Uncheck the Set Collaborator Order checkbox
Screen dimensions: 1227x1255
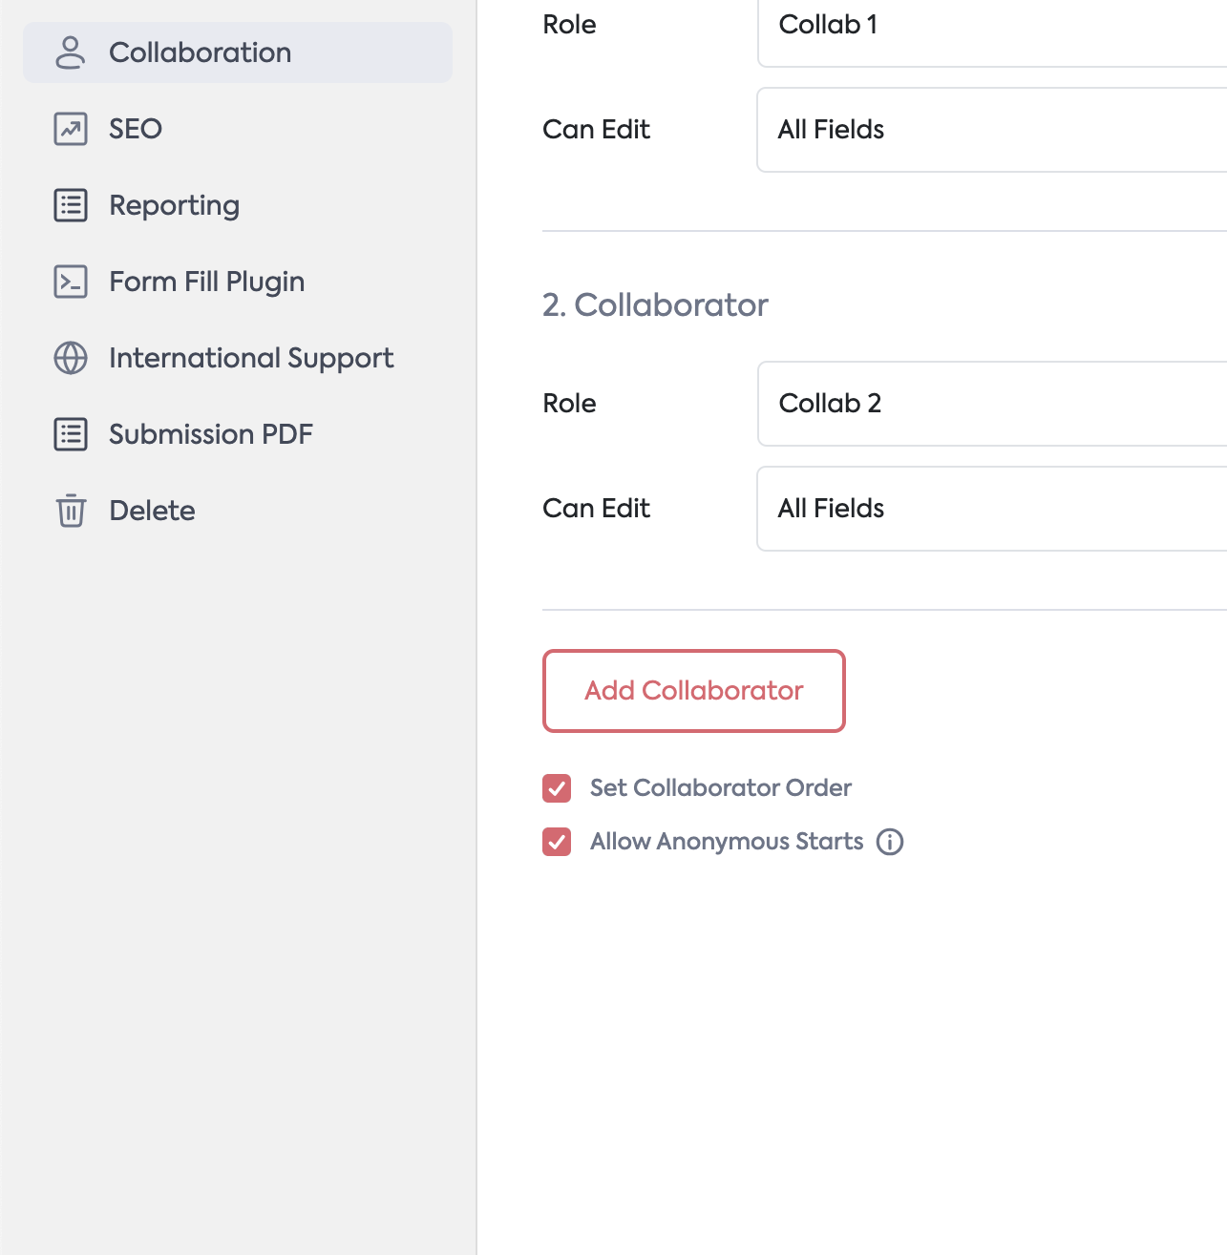tap(557, 788)
